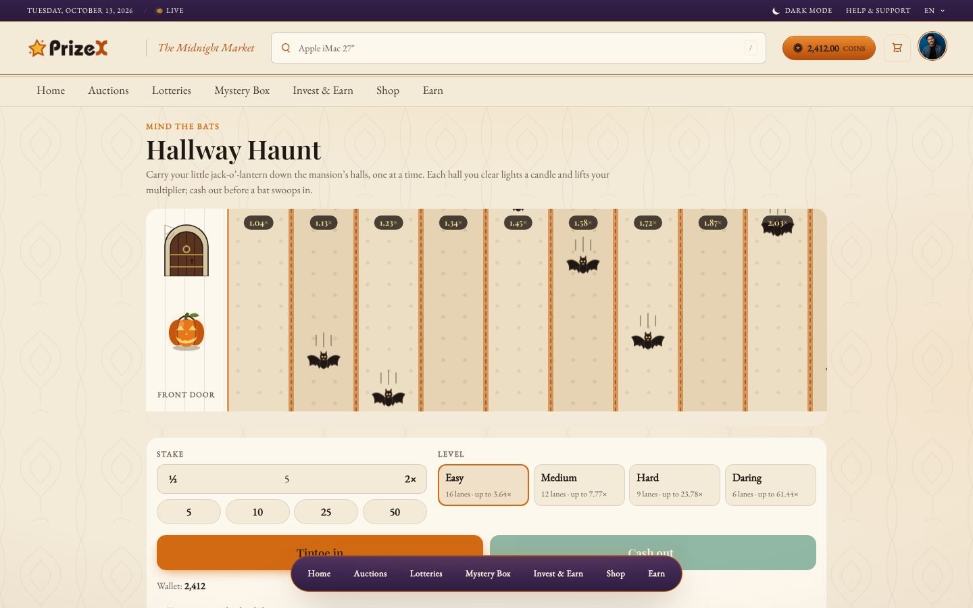Select the Hard level
Viewport: 973px width, 608px height.
point(674,485)
